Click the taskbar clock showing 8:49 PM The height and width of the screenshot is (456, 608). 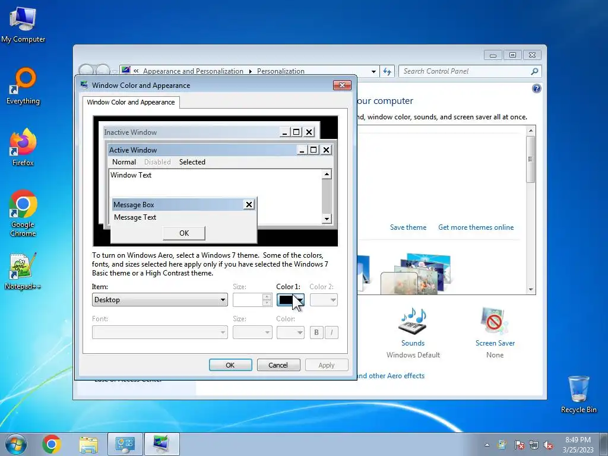point(578,444)
